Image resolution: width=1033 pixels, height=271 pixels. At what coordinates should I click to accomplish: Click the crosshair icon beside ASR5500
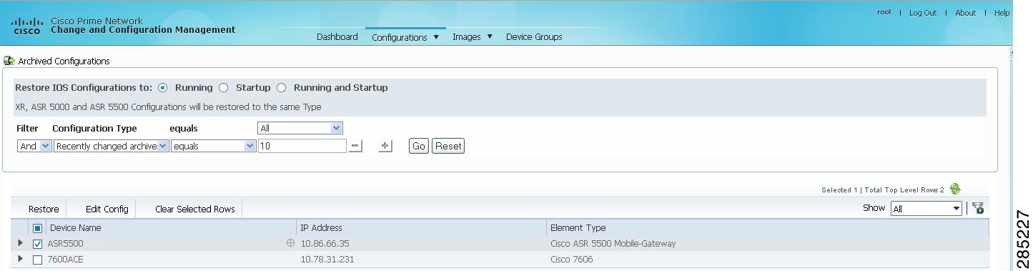click(x=290, y=243)
